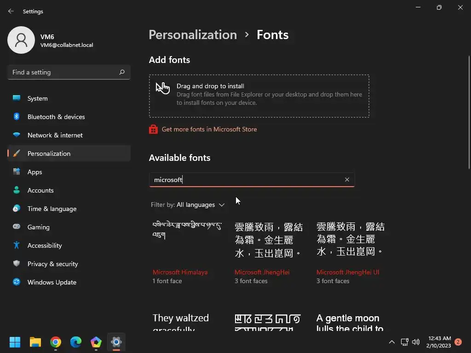Select the Personalization paintbrush icon
The width and height of the screenshot is (471, 353).
(17, 154)
